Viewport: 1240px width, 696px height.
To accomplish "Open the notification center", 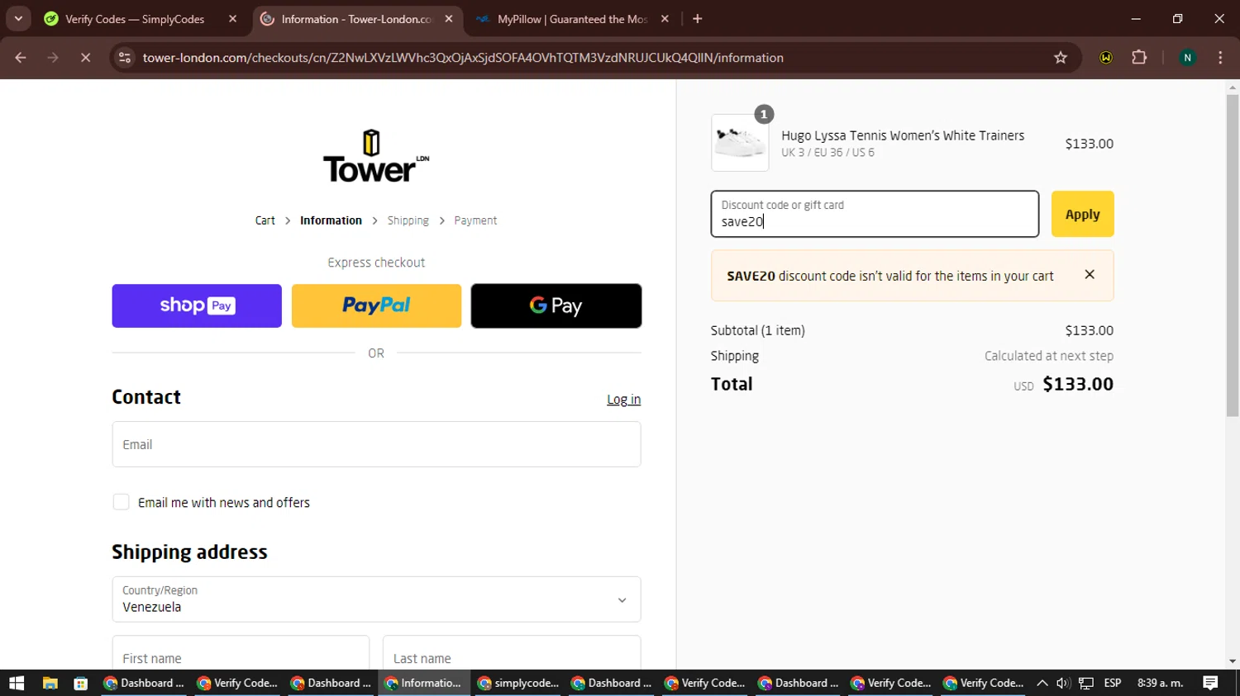I will pyautogui.click(x=1210, y=683).
